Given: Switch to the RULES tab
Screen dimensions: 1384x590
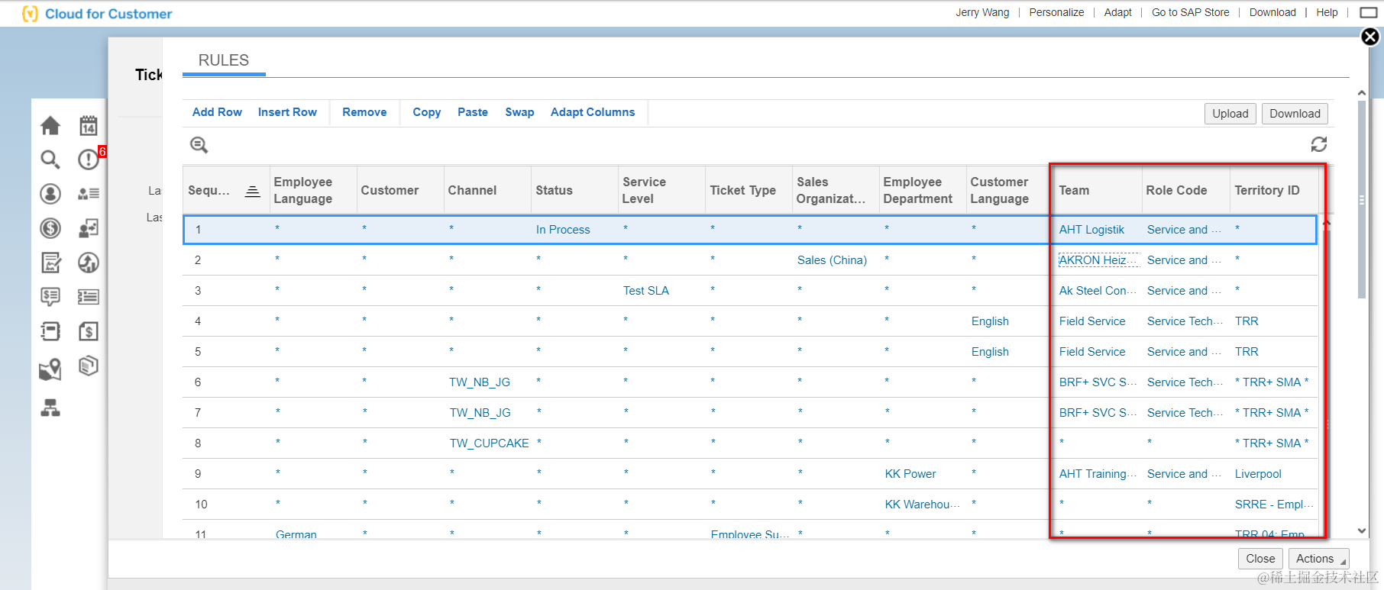Looking at the screenshot, I should coord(224,60).
